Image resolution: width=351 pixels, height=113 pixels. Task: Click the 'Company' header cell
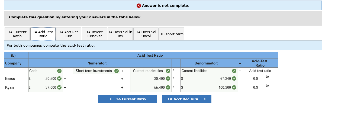tap(16, 63)
